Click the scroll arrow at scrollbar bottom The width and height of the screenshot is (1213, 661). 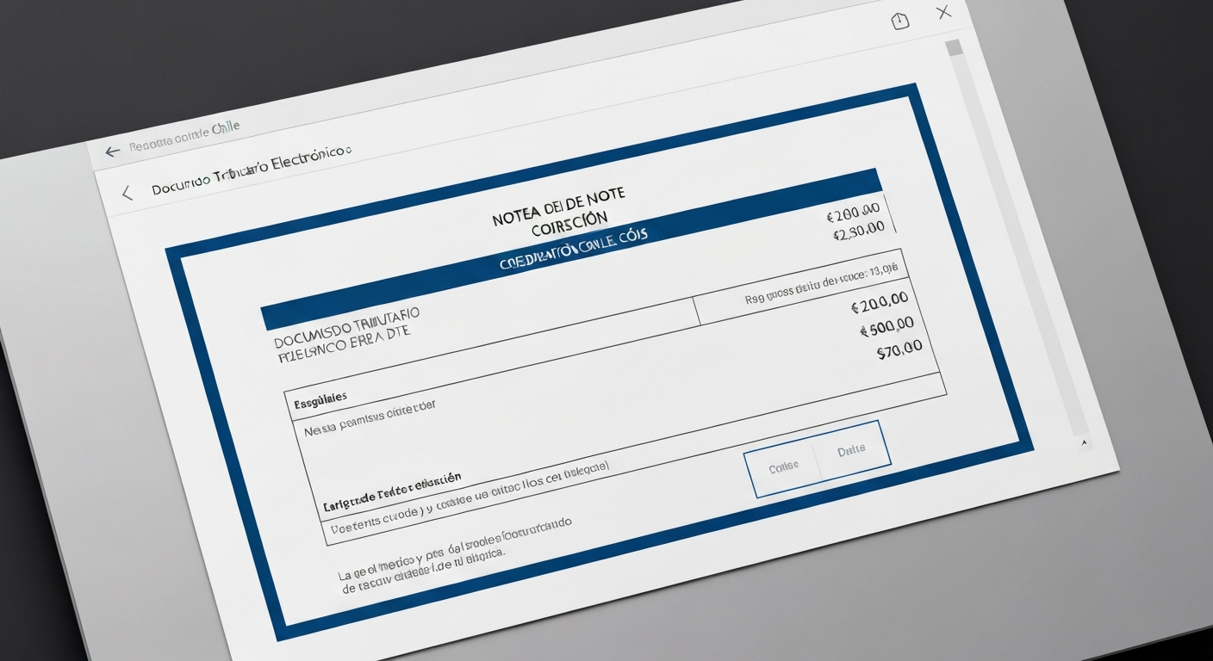point(1084,442)
